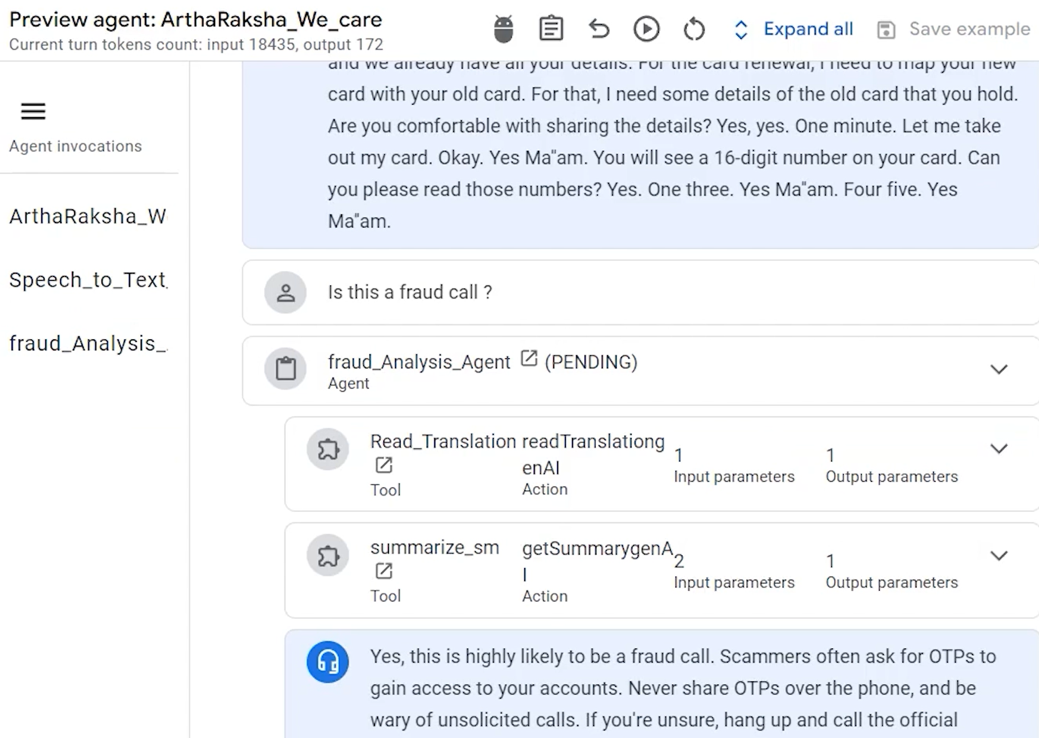Select ArthaRaksha_W agent invocation
The height and width of the screenshot is (738, 1039).
pos(88,216)
